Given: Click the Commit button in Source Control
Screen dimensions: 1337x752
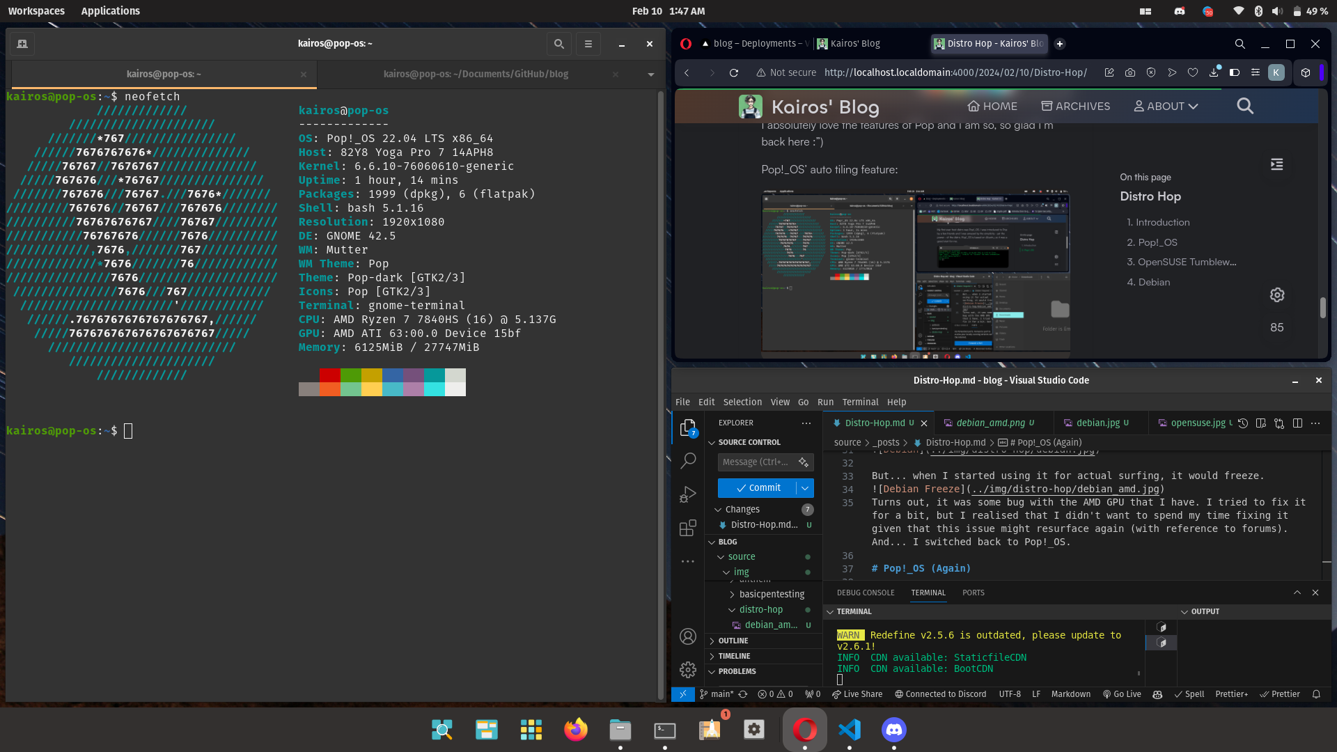Looking at the screenshot, I should click(759, 487).
